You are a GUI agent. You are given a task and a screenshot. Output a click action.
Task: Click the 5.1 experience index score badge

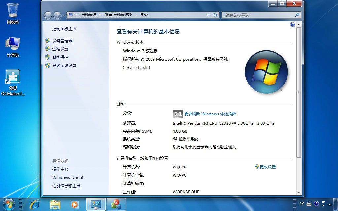(x=178, y=114)
